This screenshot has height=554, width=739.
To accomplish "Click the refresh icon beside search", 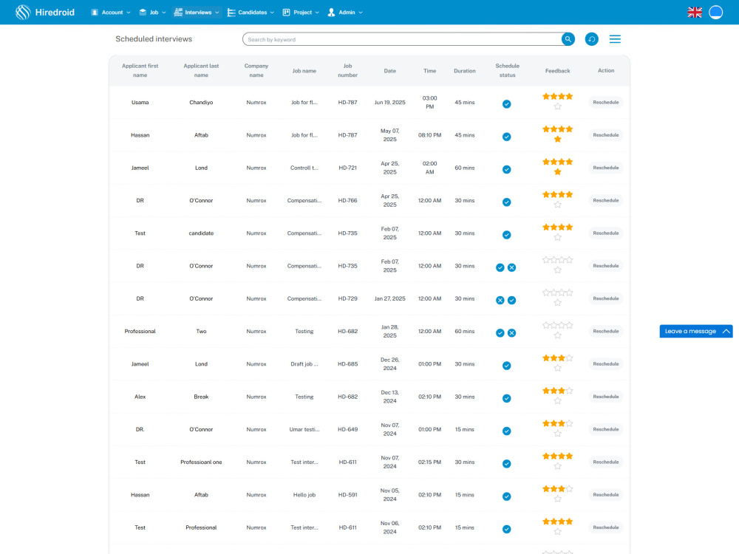I will tap(591, 39).
